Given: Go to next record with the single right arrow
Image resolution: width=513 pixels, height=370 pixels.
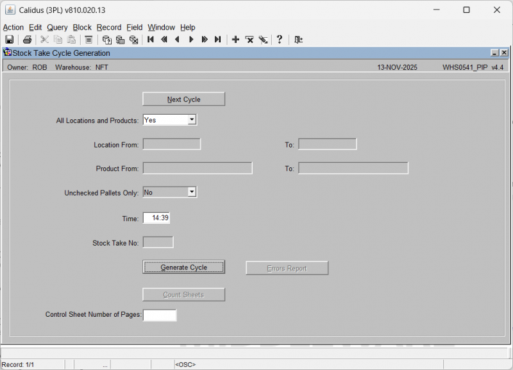Looking at the screenshot, I should click(x=191, y=40).
